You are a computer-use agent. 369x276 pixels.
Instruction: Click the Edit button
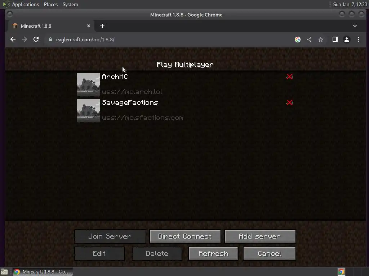pyautogui.click(x=99, y=253)
